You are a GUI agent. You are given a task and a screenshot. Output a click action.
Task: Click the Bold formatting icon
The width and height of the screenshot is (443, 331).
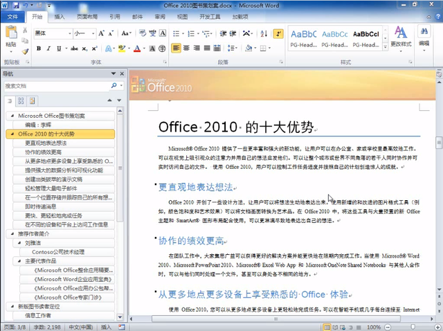[39, 48]
